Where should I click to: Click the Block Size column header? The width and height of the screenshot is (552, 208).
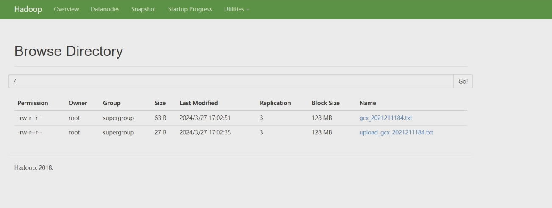pyautogui.click(x=326, y=103)
